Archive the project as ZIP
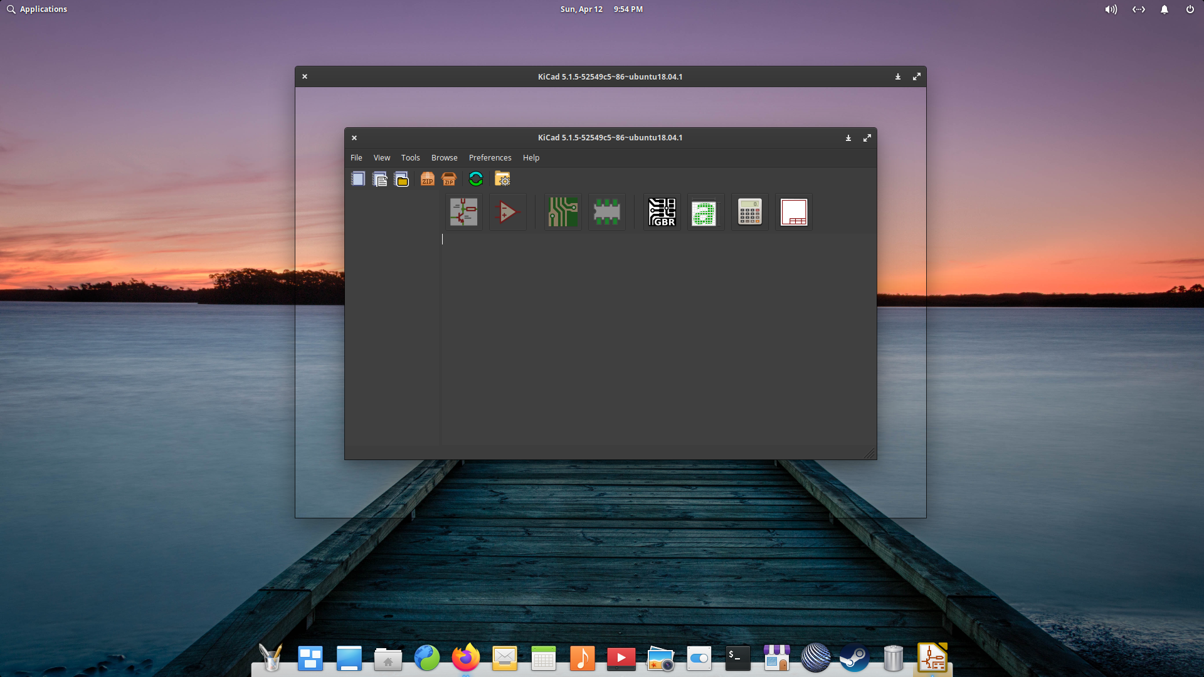The width and height of the screenshot is (1204, 677). [427, 179]
